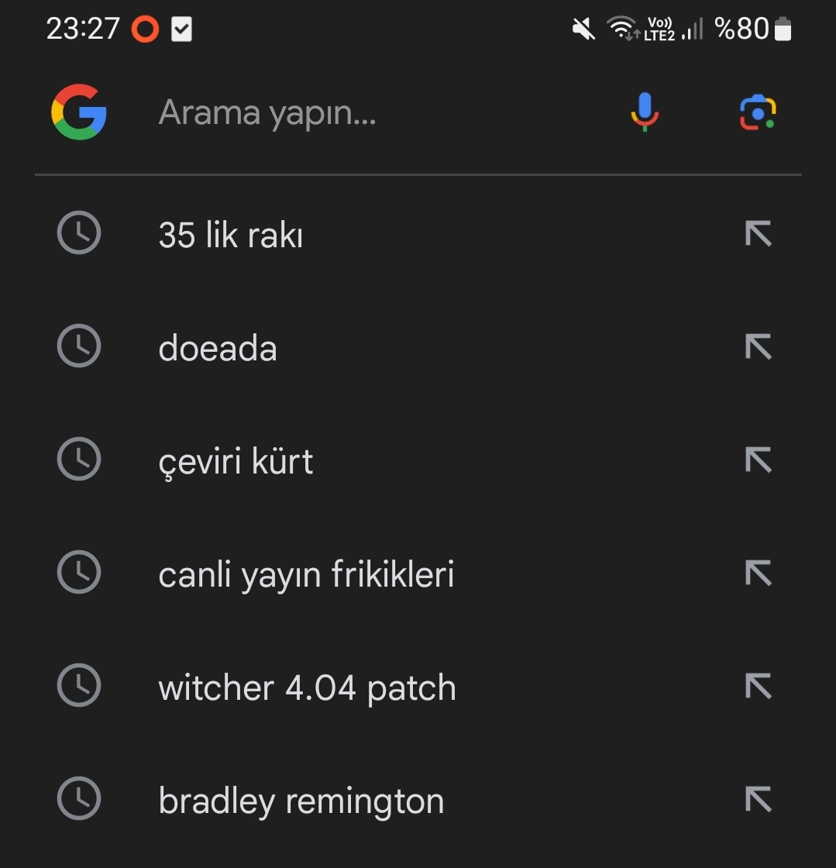Choose the 'witcher 4.04 patch' suggestion
This screenshot has width=836, height=868.
[x=307, y=687]
